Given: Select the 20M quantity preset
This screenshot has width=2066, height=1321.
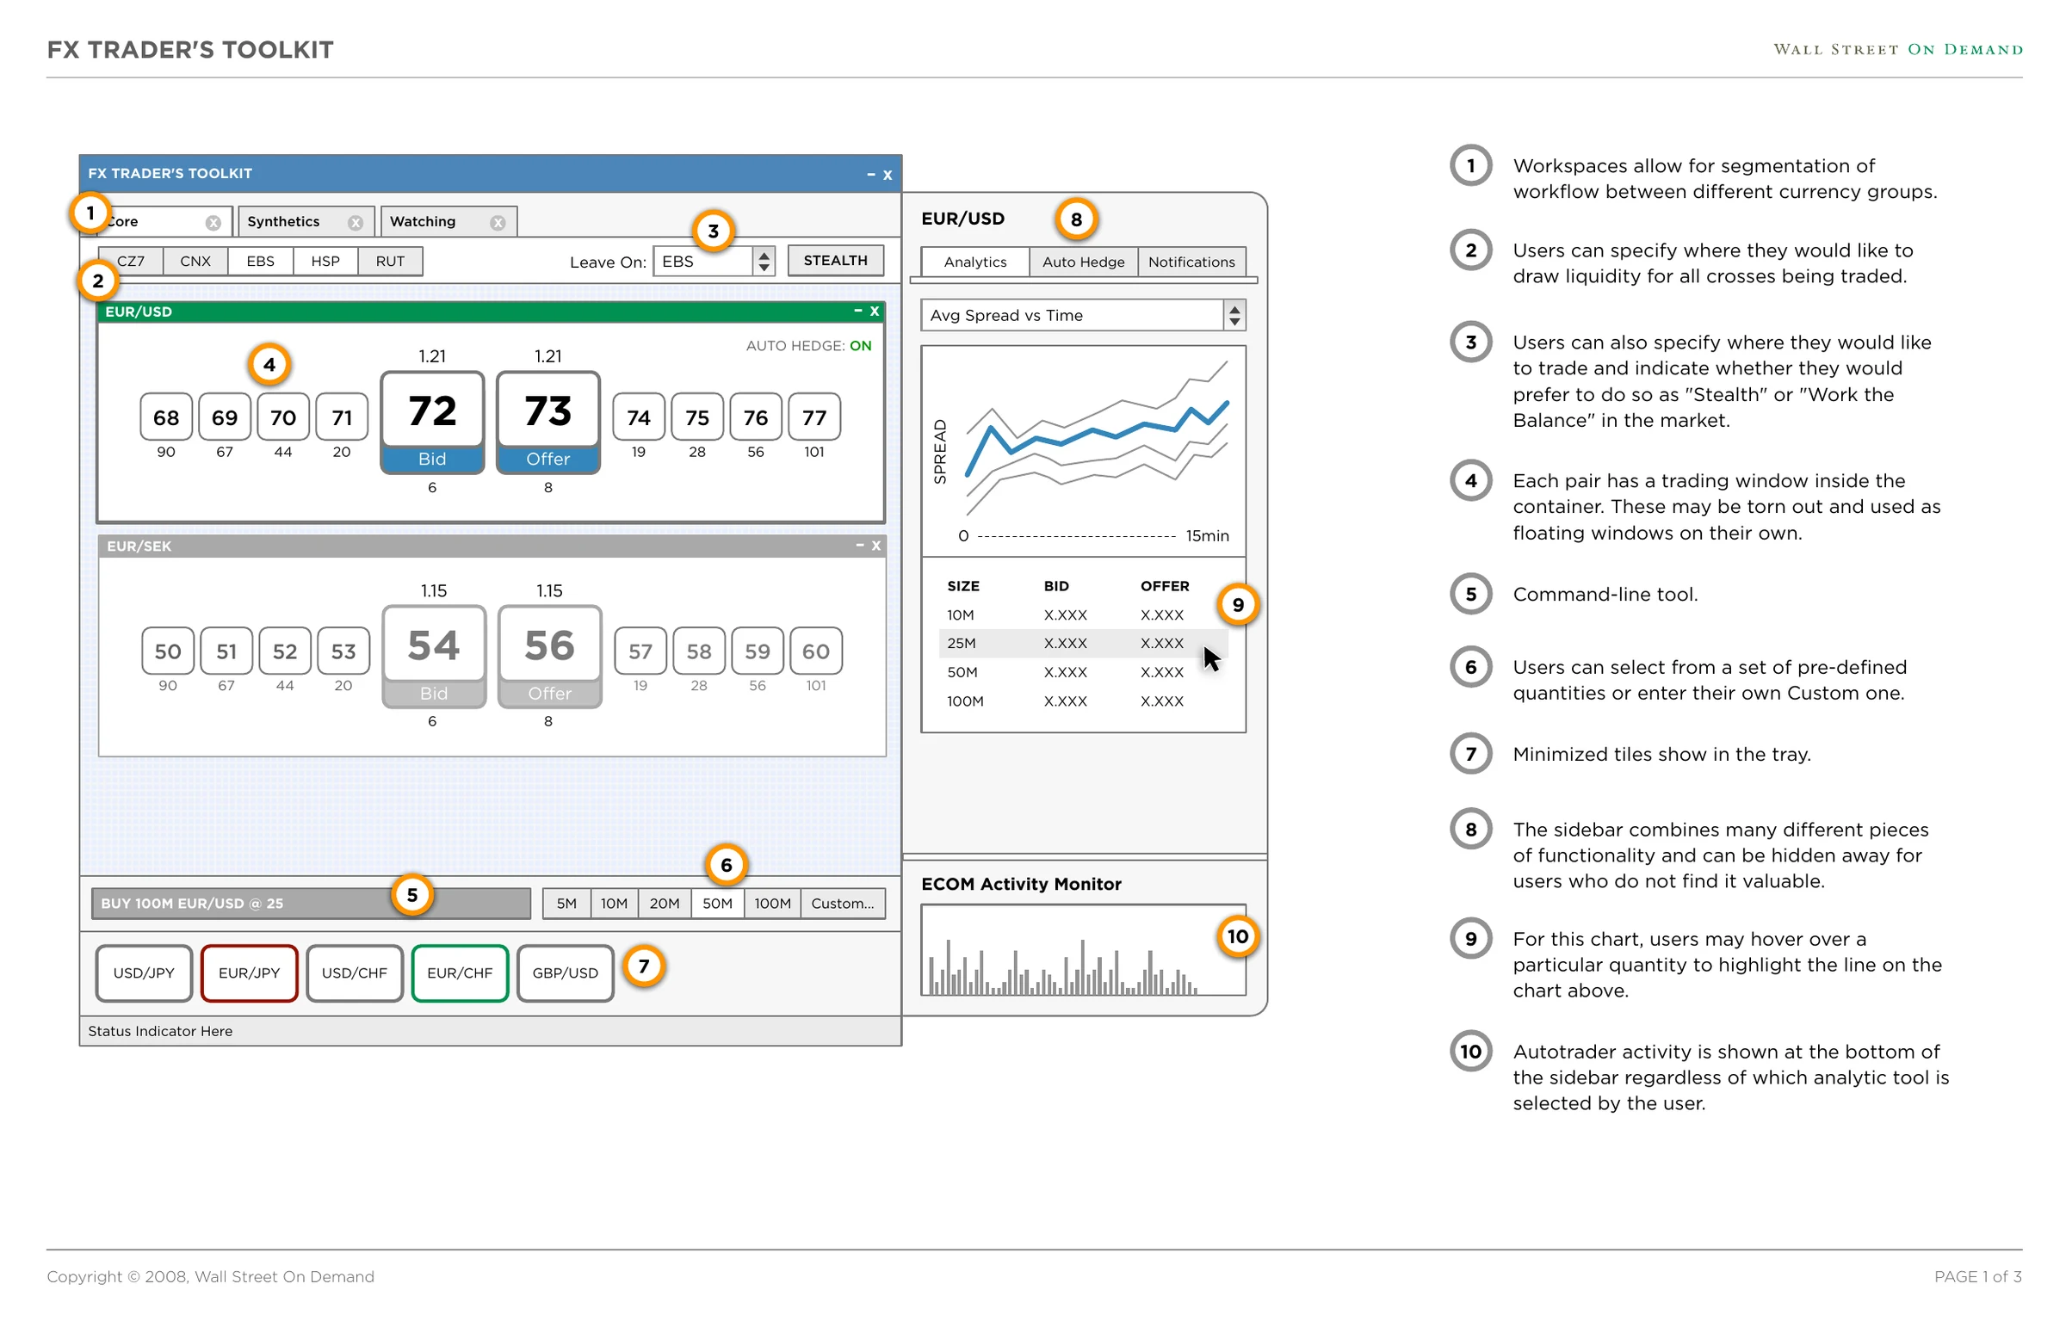Looking at the screenshot, I should tap(665, 904).
